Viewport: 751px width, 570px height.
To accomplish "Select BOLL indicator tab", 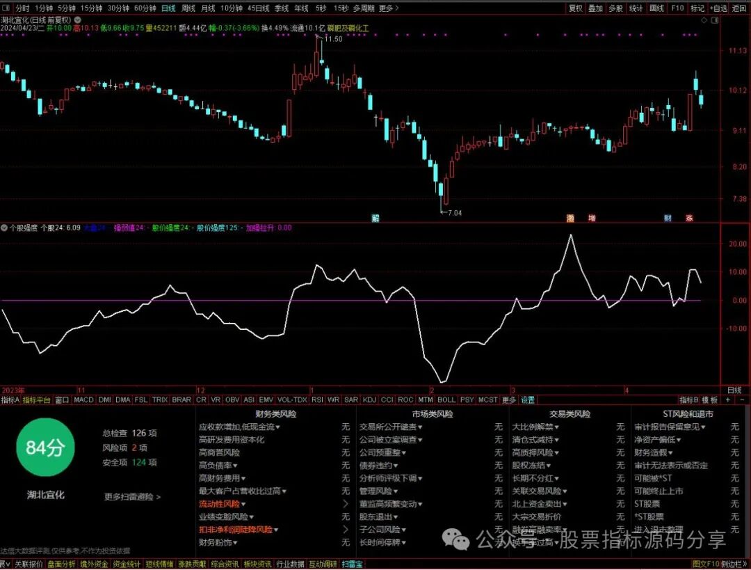I will [x=446, y=399].
